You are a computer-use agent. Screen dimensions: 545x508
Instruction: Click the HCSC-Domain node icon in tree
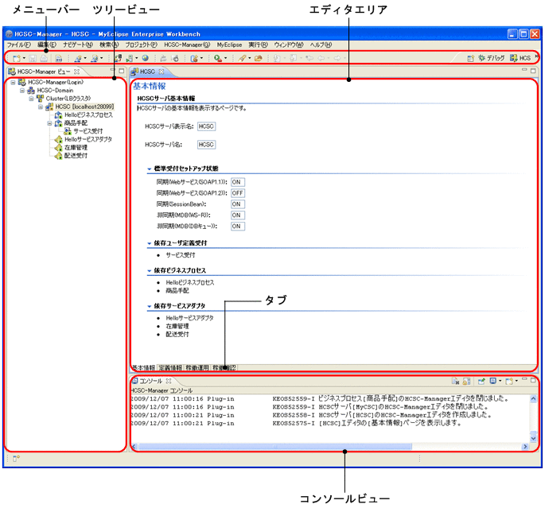(31, 91)
